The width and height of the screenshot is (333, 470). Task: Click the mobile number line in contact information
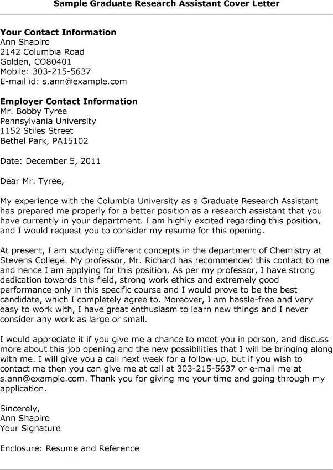point(45,71)
